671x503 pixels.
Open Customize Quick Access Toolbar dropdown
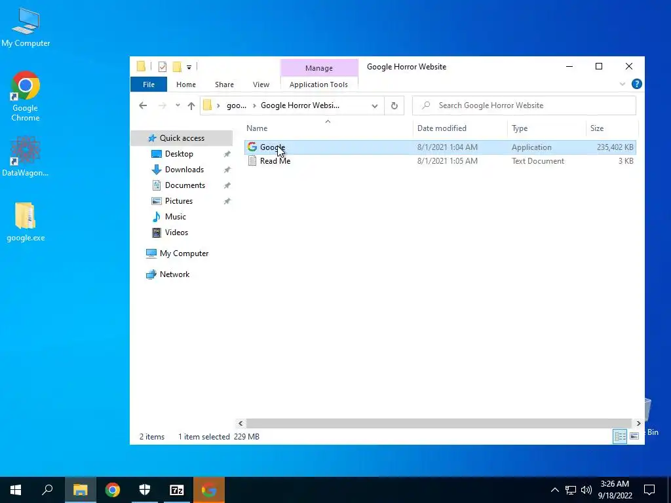189,67
